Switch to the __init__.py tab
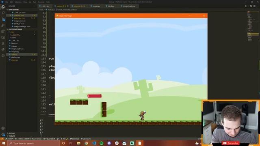Image resolution: width=260 pixels, height=146 pixels. pyautogui.click(x=45, y=6)
